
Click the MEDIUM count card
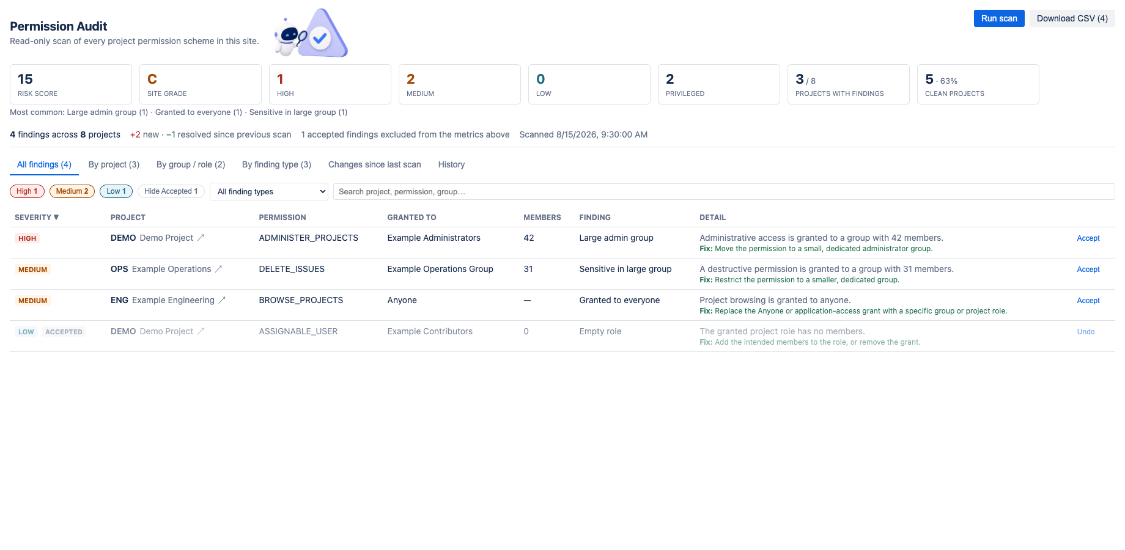tap(460, 84)
